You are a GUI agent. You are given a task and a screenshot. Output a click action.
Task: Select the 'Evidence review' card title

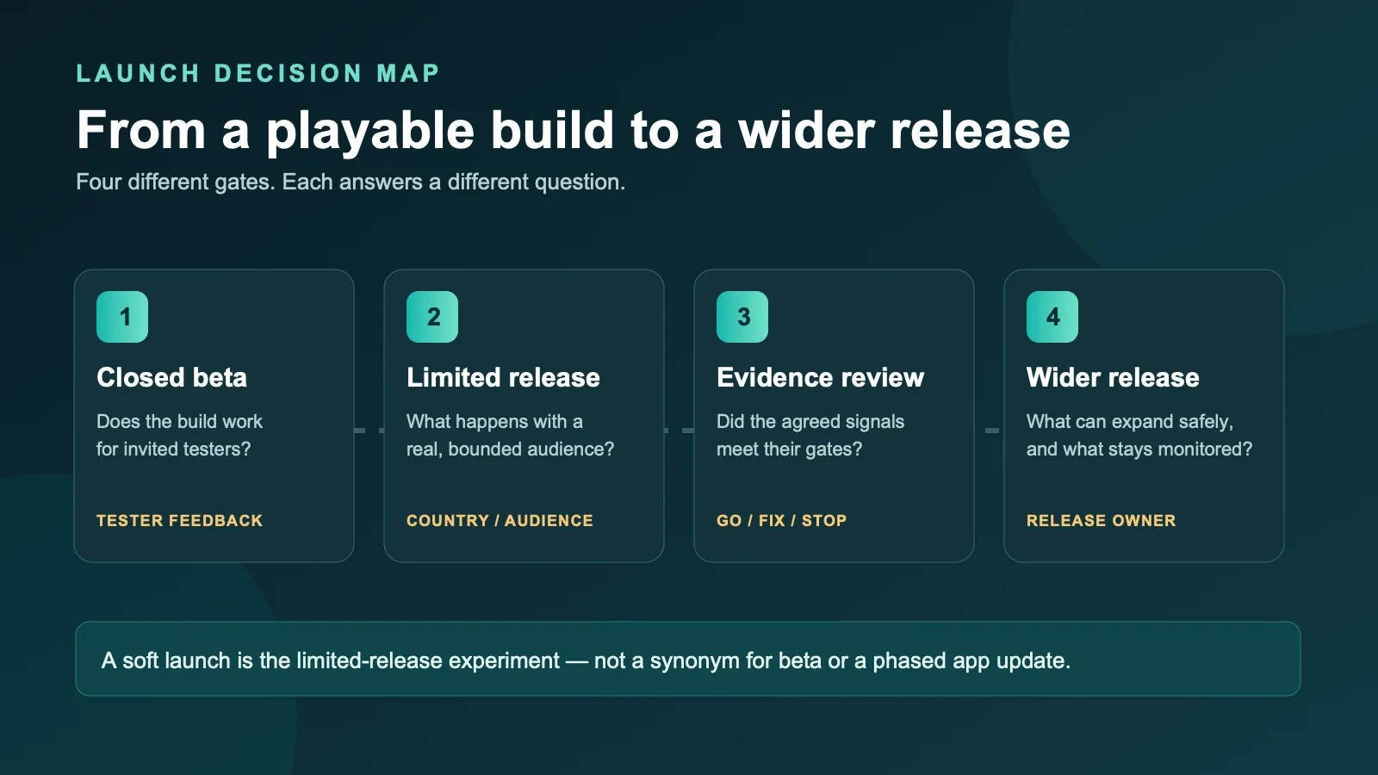point(820,377)
